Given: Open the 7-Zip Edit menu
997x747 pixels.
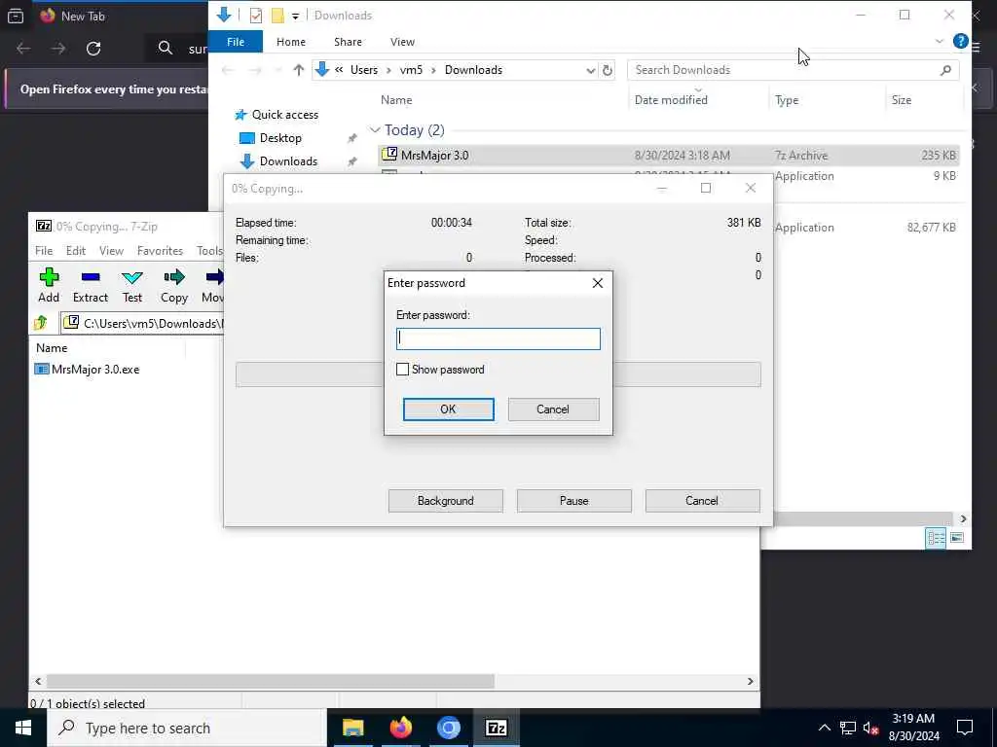Looking at the screenshot, I should click(76, 251).
